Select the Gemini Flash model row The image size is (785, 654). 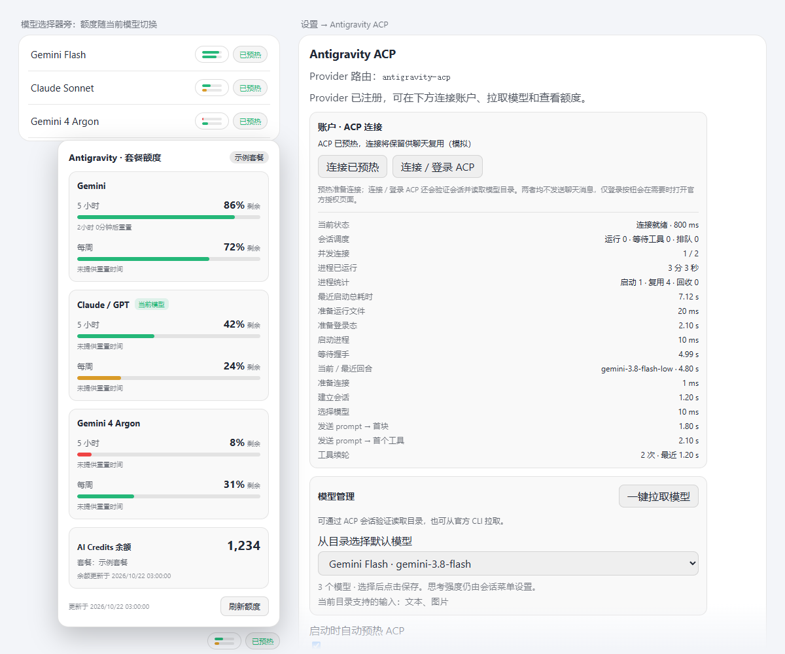149,55
